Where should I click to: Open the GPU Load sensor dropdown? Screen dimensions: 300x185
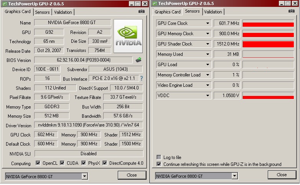click(208, 65)
